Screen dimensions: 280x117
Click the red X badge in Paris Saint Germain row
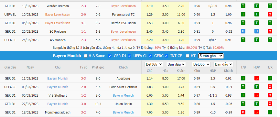point(270,87)
